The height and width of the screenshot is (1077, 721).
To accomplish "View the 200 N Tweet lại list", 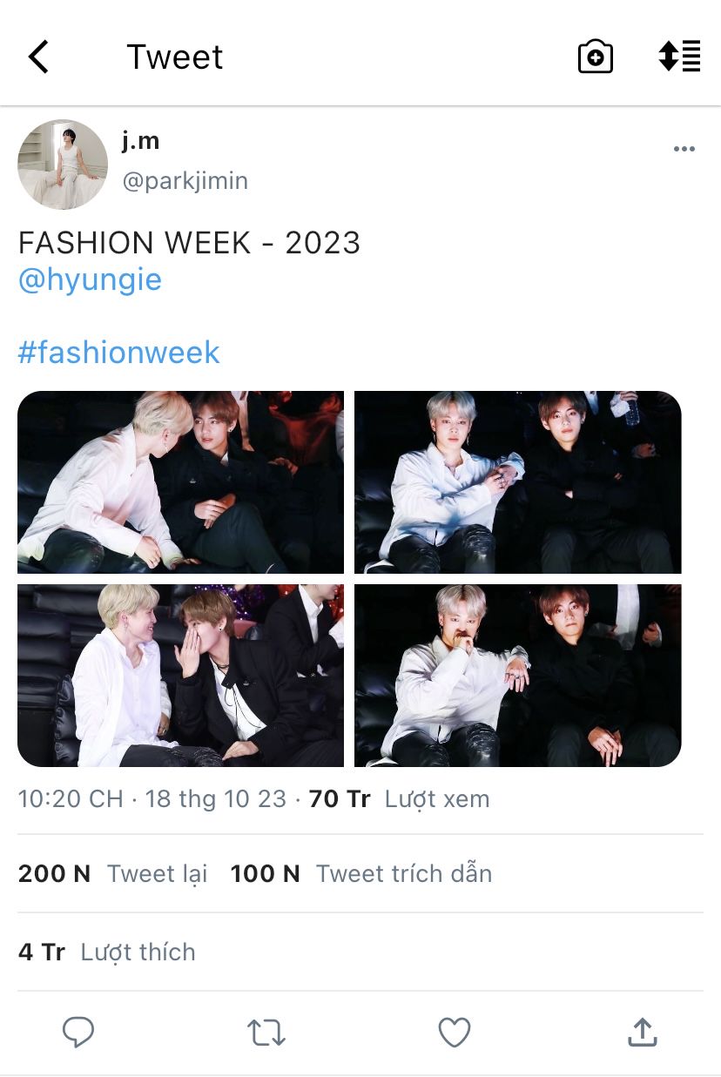I will [113, 874].
